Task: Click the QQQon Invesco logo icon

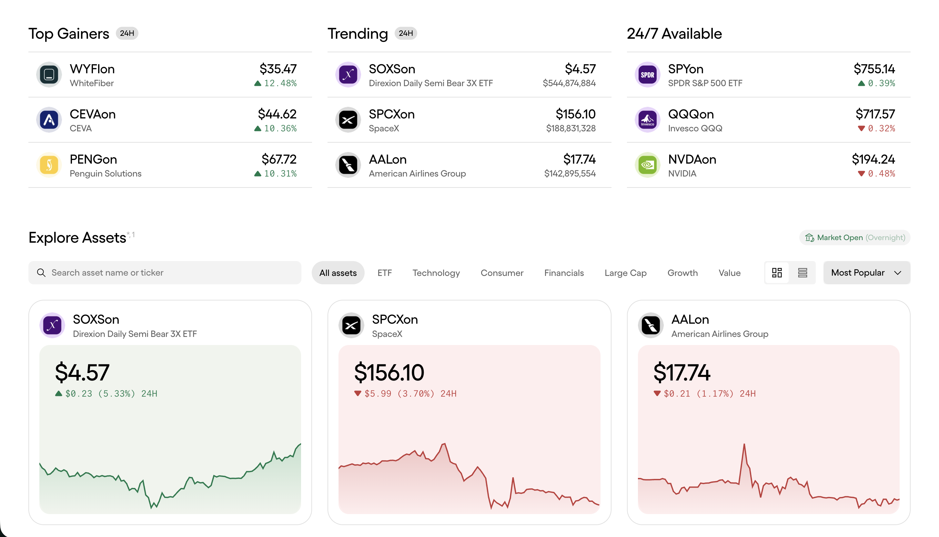Action: point(647,120)
